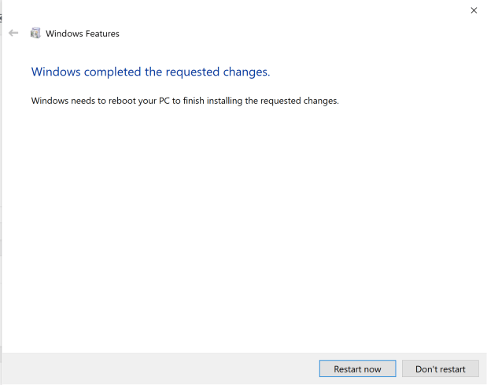487x385 pixels.
Task: Click the reboot your PC message text
Action: click(185, 101)
